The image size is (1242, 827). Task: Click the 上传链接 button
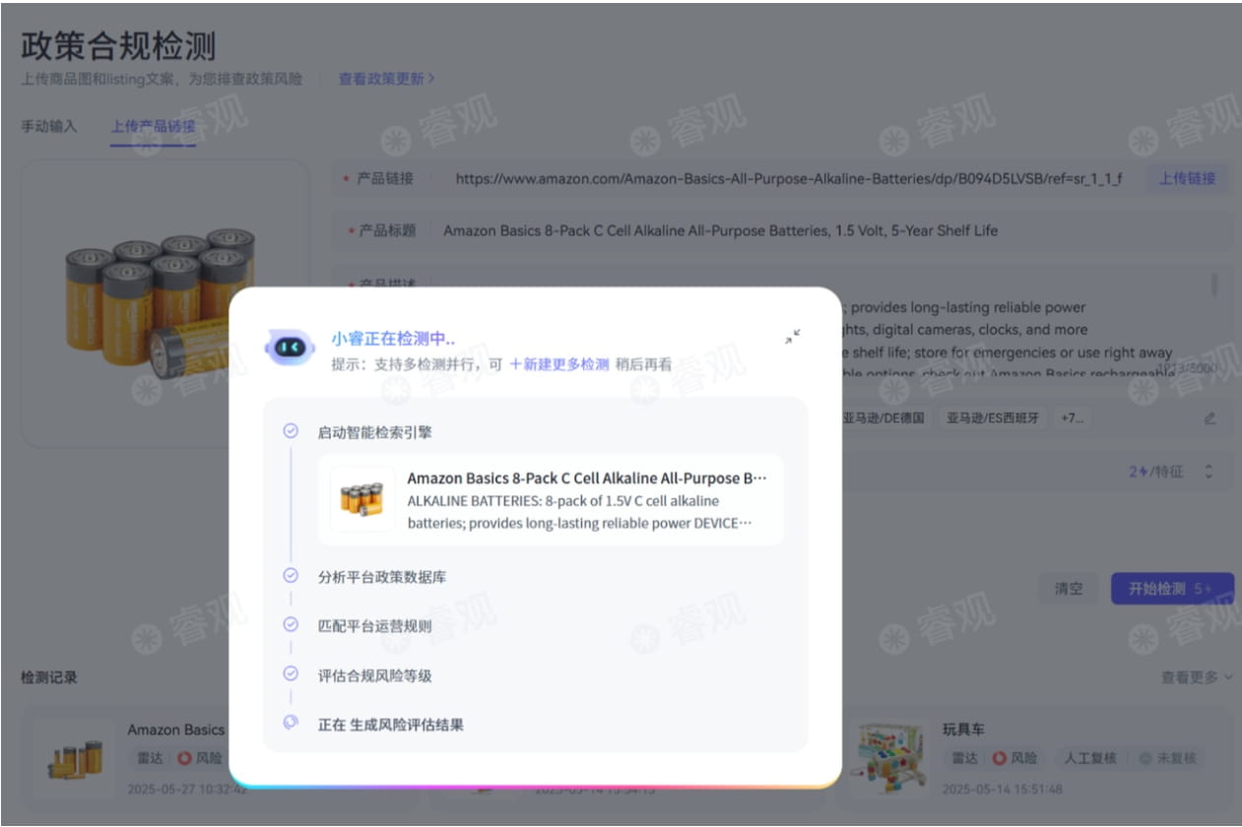[x=1187, y=178]
